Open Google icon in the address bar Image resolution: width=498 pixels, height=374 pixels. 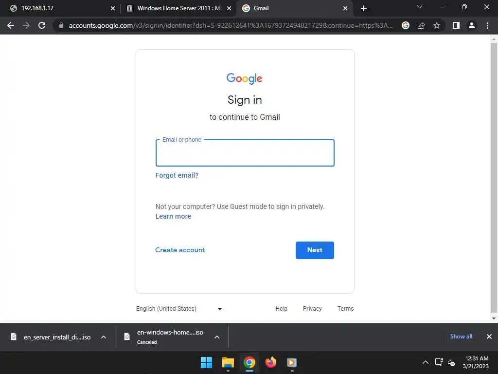(406, 25)
